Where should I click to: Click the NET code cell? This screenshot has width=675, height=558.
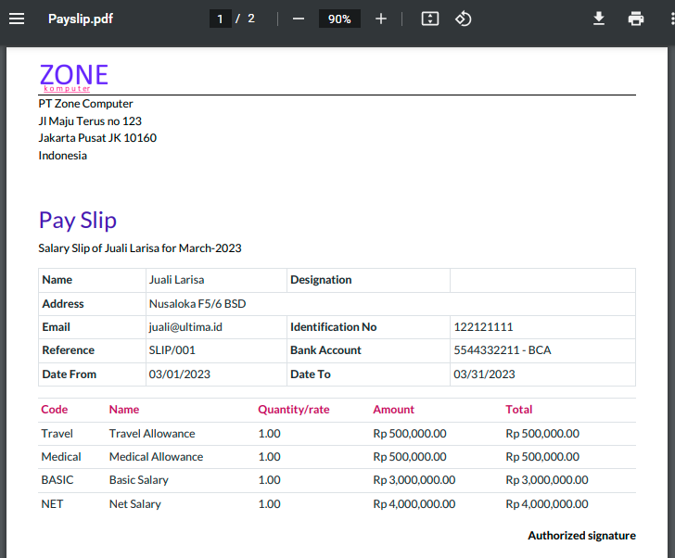[52, 504]
